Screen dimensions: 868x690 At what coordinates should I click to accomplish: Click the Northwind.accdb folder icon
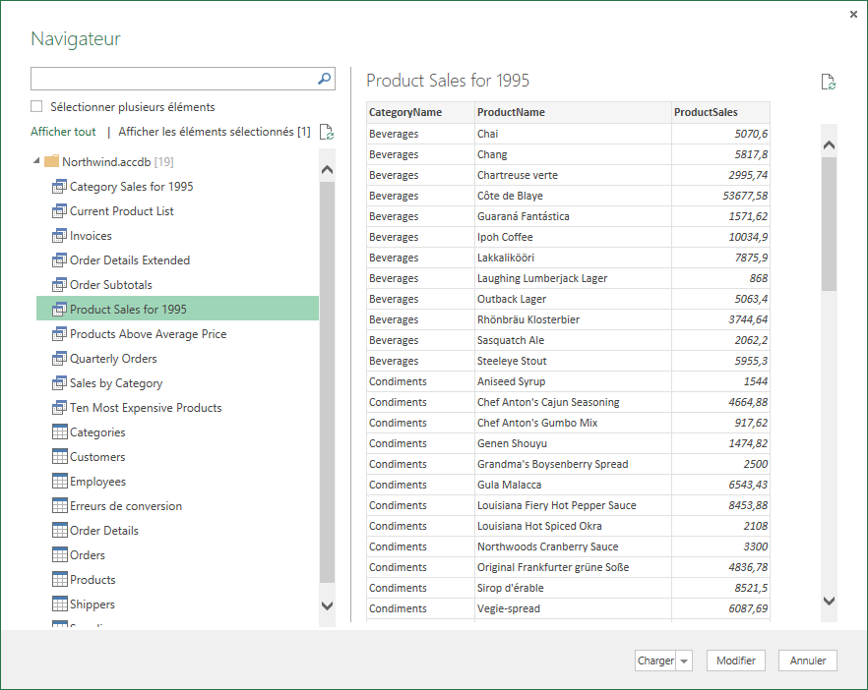tap(52, 162)
